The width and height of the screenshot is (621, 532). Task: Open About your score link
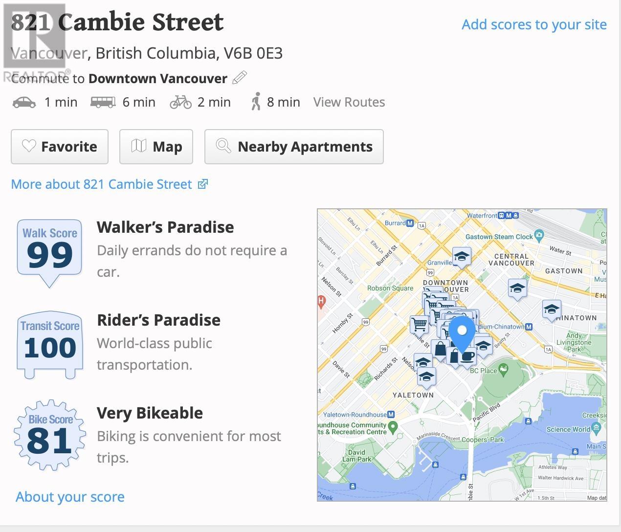click(70, 497)
